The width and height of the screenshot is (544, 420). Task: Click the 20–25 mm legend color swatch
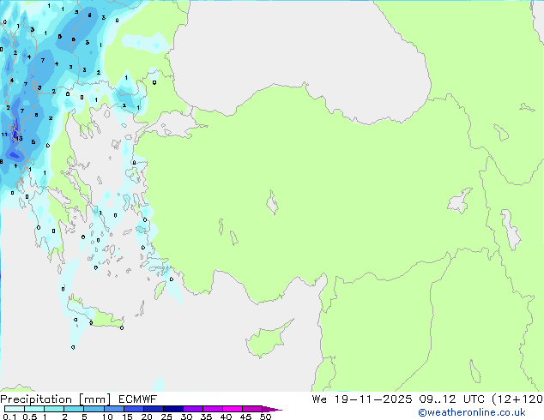point(154,409)
